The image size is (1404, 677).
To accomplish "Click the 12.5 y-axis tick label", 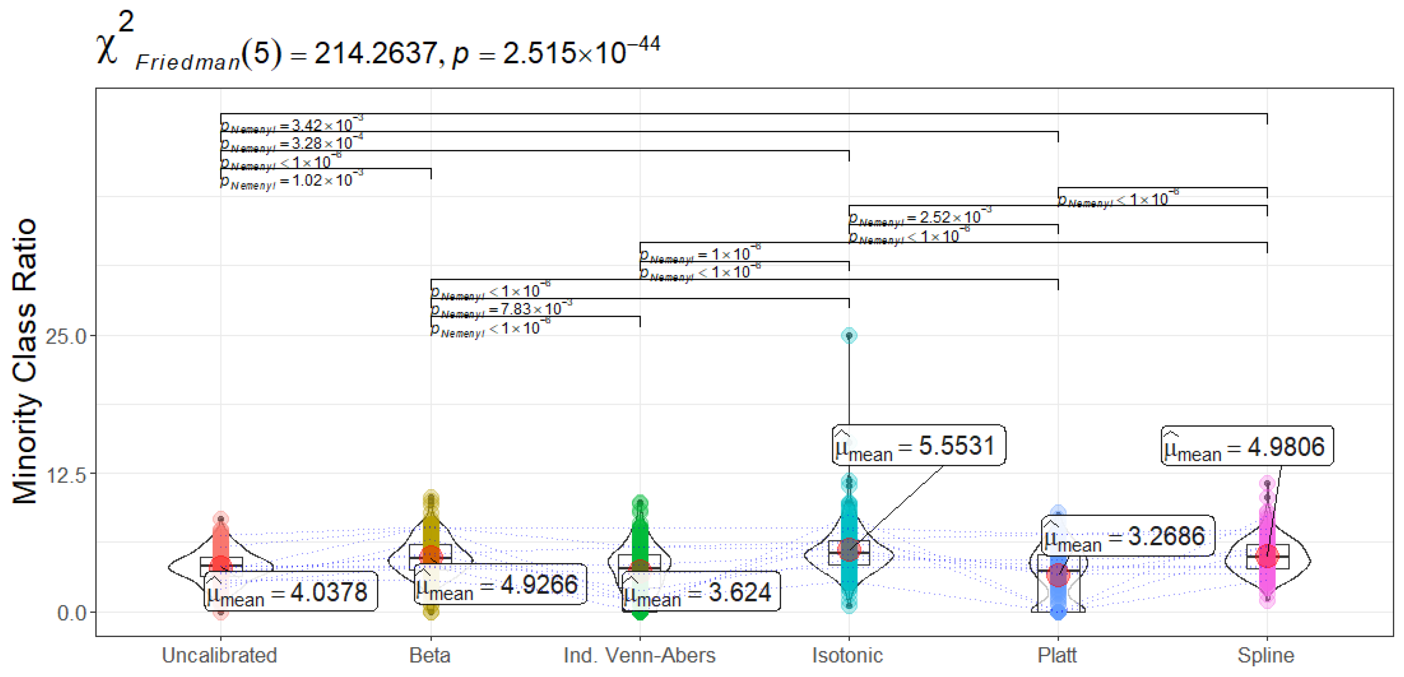I will [x=66, y=476].
